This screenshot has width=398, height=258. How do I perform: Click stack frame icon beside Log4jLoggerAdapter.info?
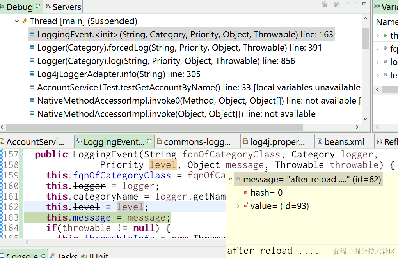tap(32, 74)
